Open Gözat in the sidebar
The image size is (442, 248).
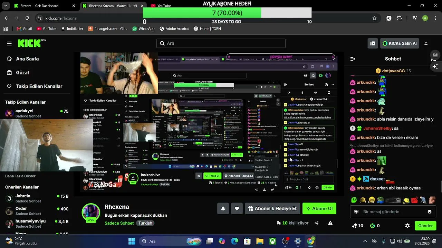(18, 73)
